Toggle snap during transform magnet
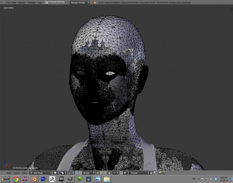The image size is (233, 183). [121, 173]
